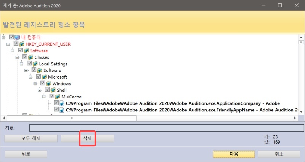Click the Shell key folder icon

click(x=53, y=90)
